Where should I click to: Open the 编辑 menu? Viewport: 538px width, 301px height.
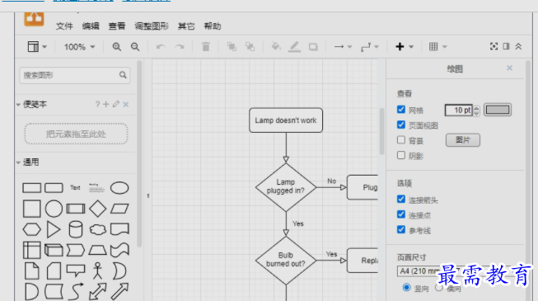pyautogui.click(x=91, y=26)
